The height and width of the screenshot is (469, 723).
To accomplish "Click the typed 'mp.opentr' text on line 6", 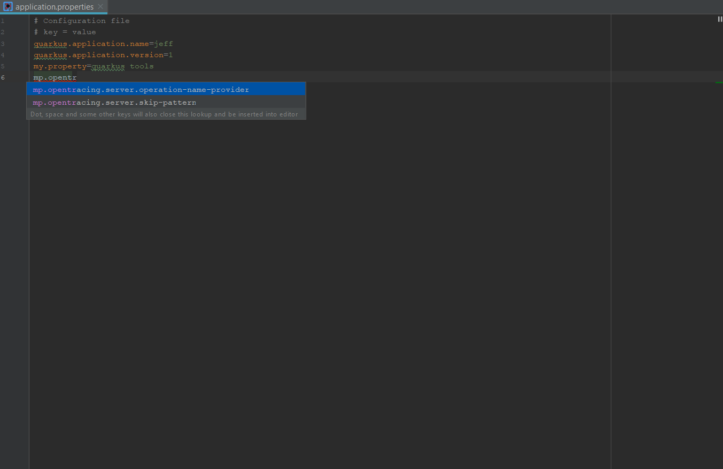I will 55,77.
